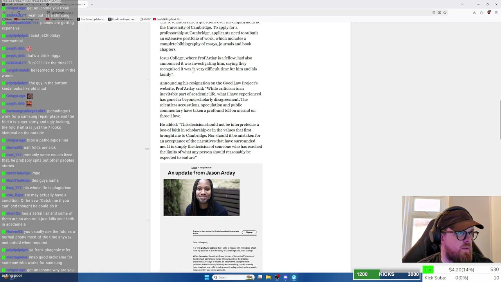Click the KICKS goal progress bar

tap(387, 274)
